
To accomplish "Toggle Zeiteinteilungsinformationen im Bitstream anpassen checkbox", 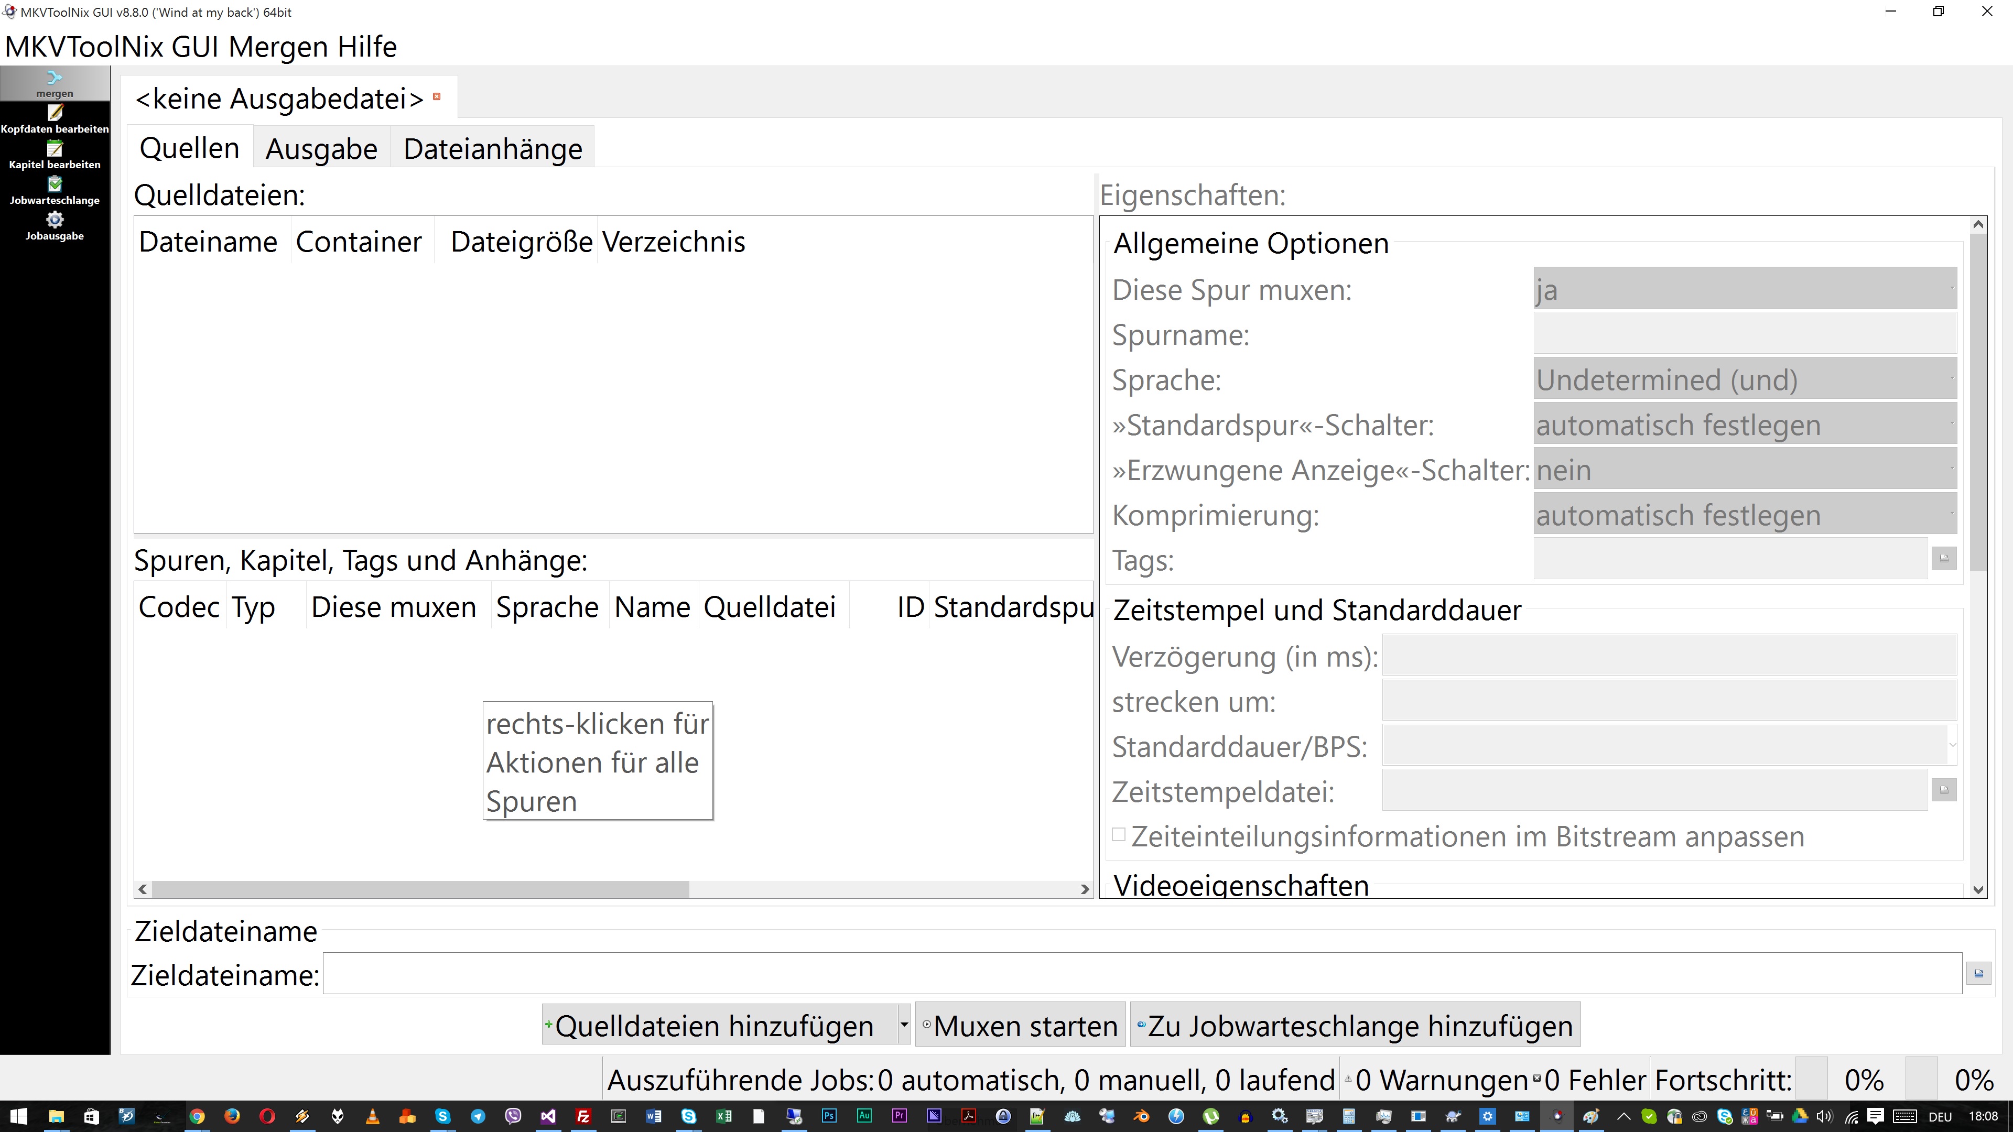I will click(1119, 834).
